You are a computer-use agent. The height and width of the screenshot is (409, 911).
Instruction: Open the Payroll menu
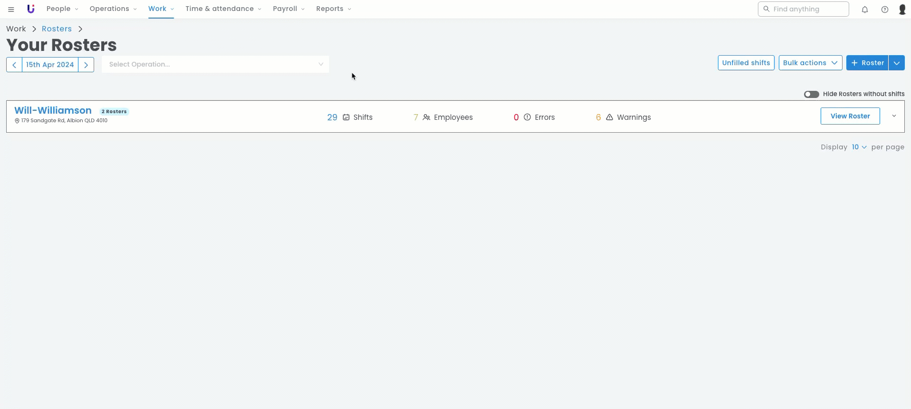(x=288, y=9)
